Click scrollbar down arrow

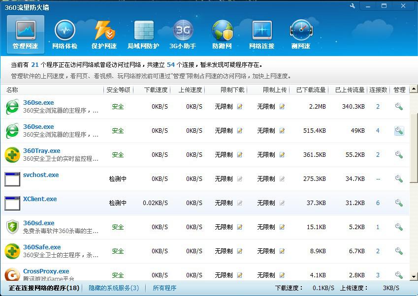pyautogui.click(x=414, y=277)
